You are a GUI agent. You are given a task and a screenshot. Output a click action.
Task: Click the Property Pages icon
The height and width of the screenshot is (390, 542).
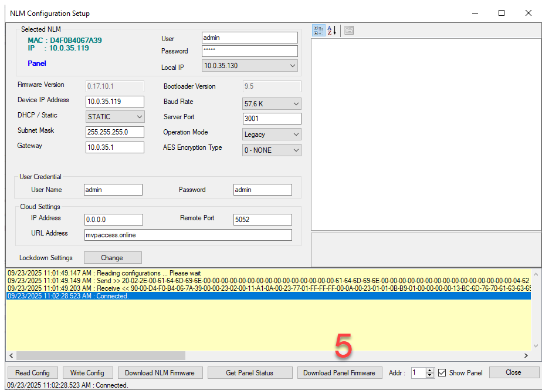(x=349, y=31)
